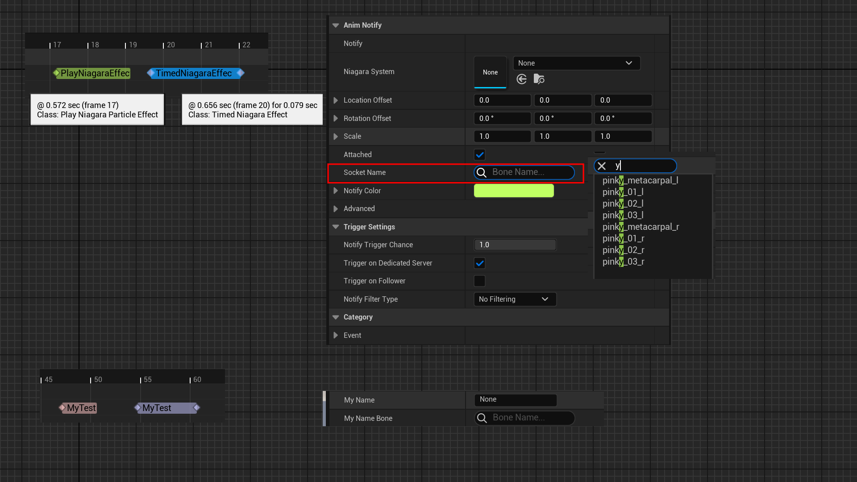Expand the Location Offset property
This screenshot has width=857, height=482.
(x=336, y=100)
